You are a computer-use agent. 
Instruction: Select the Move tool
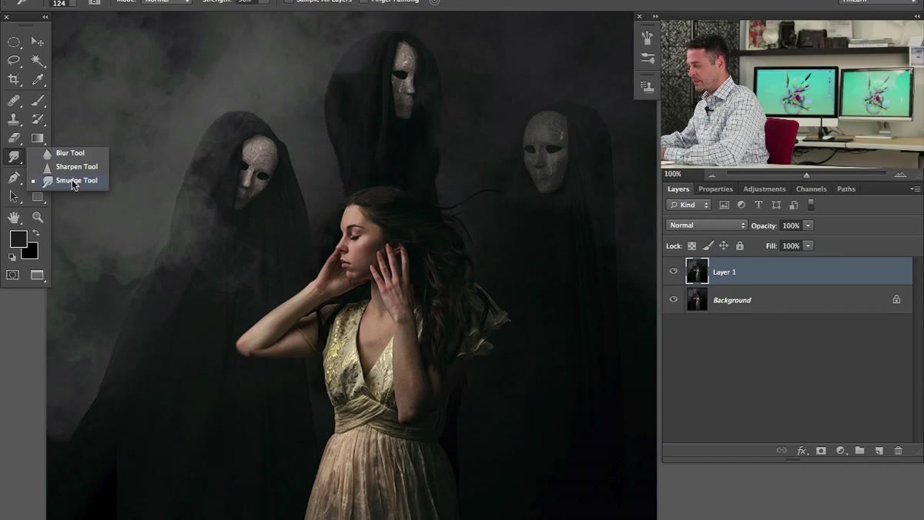point(37,42)
